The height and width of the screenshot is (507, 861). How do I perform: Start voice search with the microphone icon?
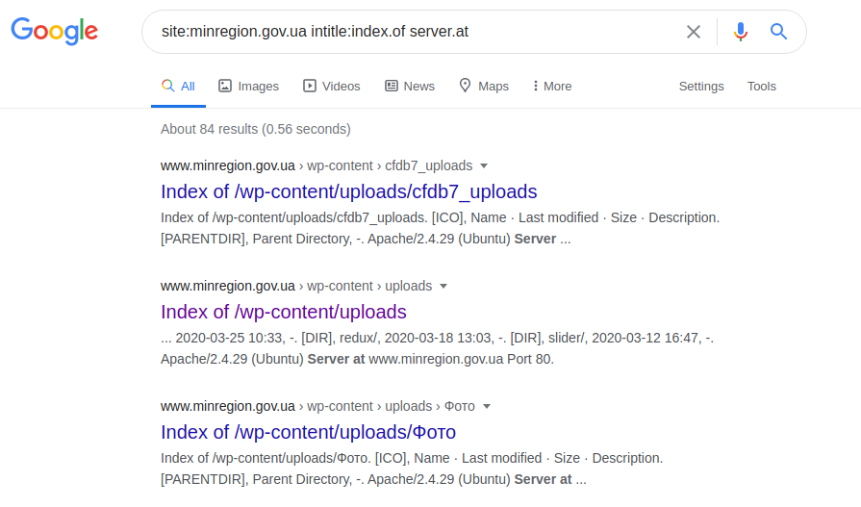(740, 32)
